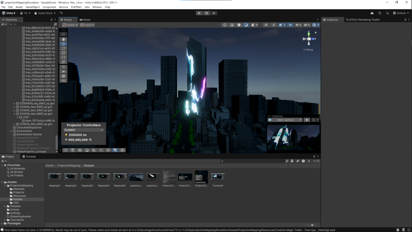Collapse the ProjectionMapping folder in Project tree
Image resolution: width=412 pixels, height=232 pixels.
[x=5, y=186]
